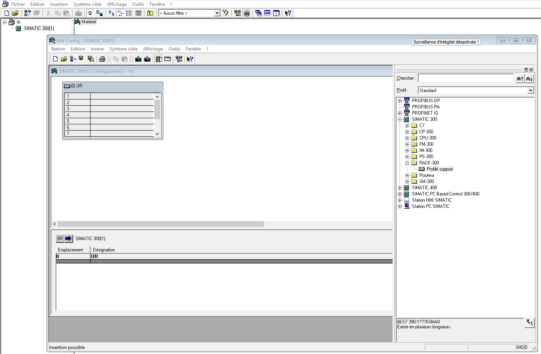
Task: Click search down binoculars in catalog
Action: click(x=529, y=78)
